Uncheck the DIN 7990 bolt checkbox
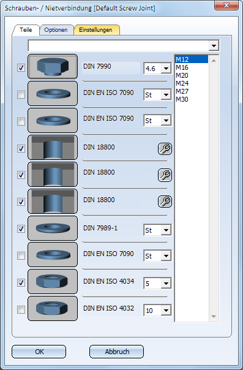Screen dimensions: 243x370 click(x=21, y=68)
